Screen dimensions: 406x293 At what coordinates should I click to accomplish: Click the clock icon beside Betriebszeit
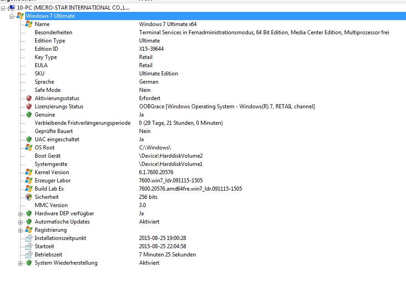pyautogui.click(x=29, y=255)
